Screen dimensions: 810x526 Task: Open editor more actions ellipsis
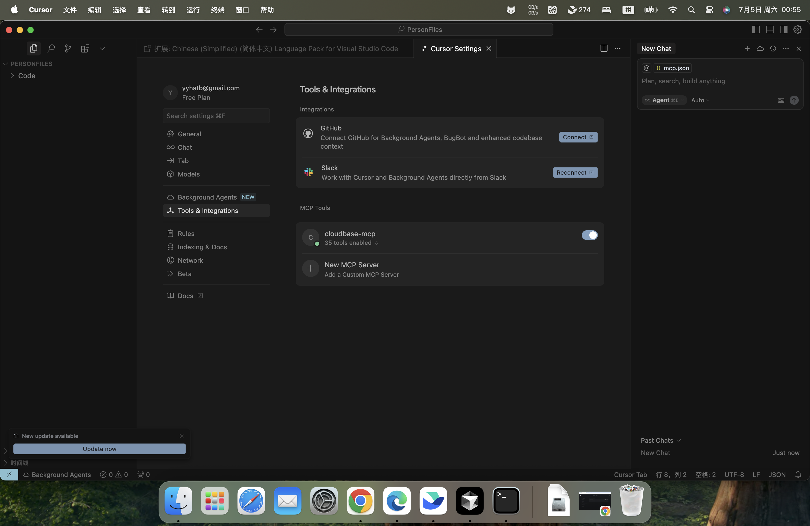coord(617,49)
